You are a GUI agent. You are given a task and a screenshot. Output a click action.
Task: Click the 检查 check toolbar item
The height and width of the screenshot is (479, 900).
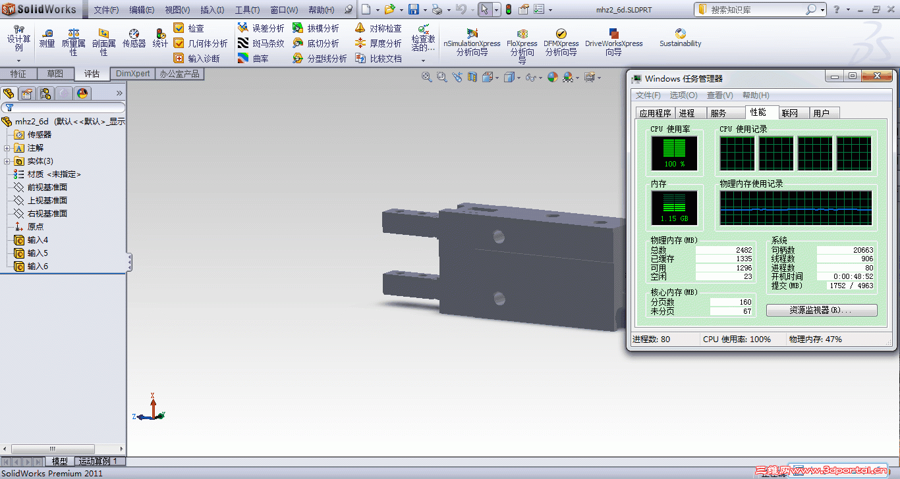[188, 28]
